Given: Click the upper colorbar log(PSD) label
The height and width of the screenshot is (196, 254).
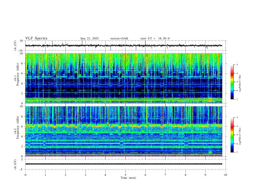Looking at the screenshot, I should pyautogui.click(x=240, y=84).
